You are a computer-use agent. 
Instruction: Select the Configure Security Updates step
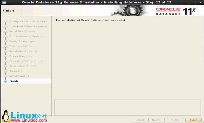28,21
